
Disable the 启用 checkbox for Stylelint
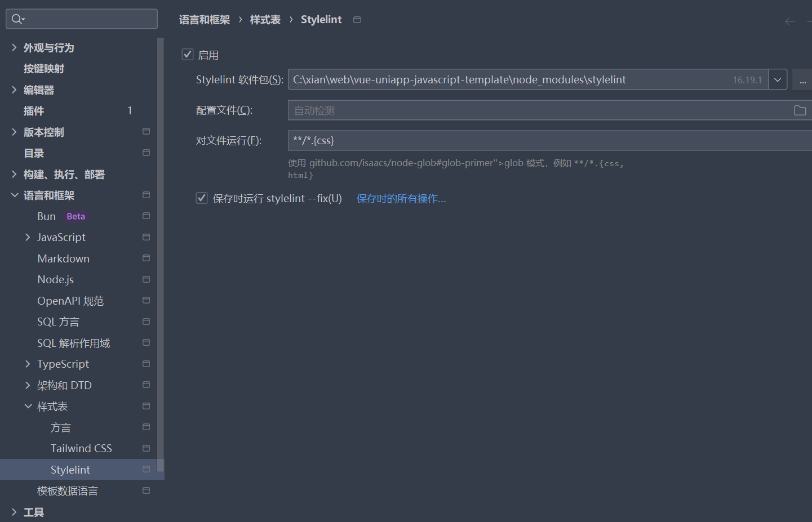coord(188,54)
